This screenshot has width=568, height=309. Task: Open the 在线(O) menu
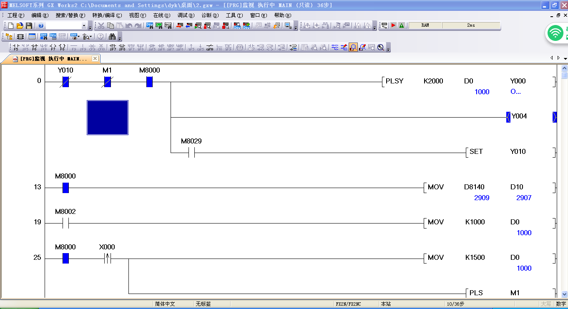pyautogui.click(x=161, y=15)
